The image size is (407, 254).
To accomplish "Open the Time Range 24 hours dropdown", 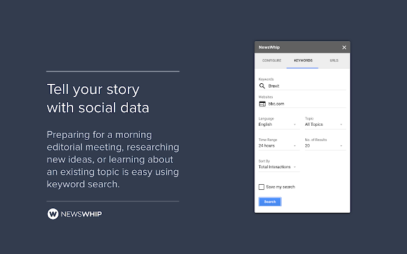I will tap(277, 145).
